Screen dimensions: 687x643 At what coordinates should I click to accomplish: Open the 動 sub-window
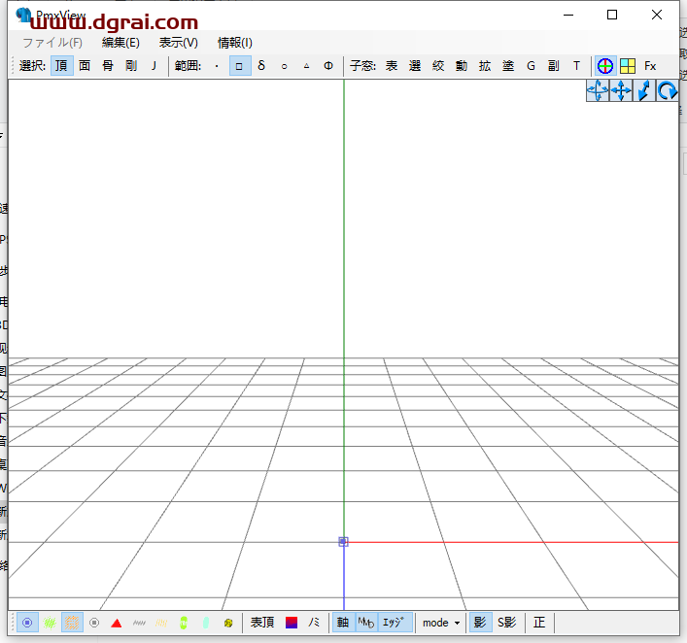point(462,66)
